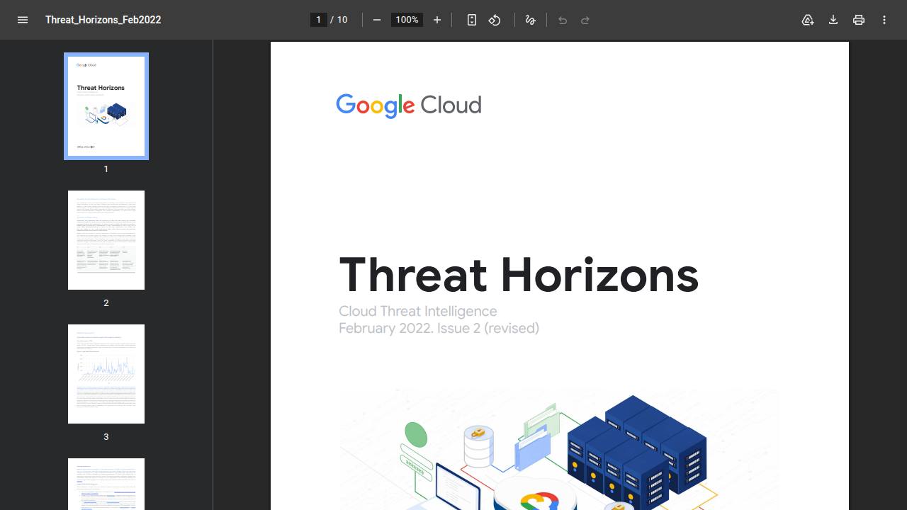Select the draw annotation tool
Viewport: 907px width, 510px height.
[x=530, y=20]
